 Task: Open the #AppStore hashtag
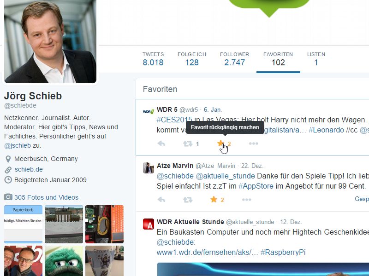[x=256, y=186]
